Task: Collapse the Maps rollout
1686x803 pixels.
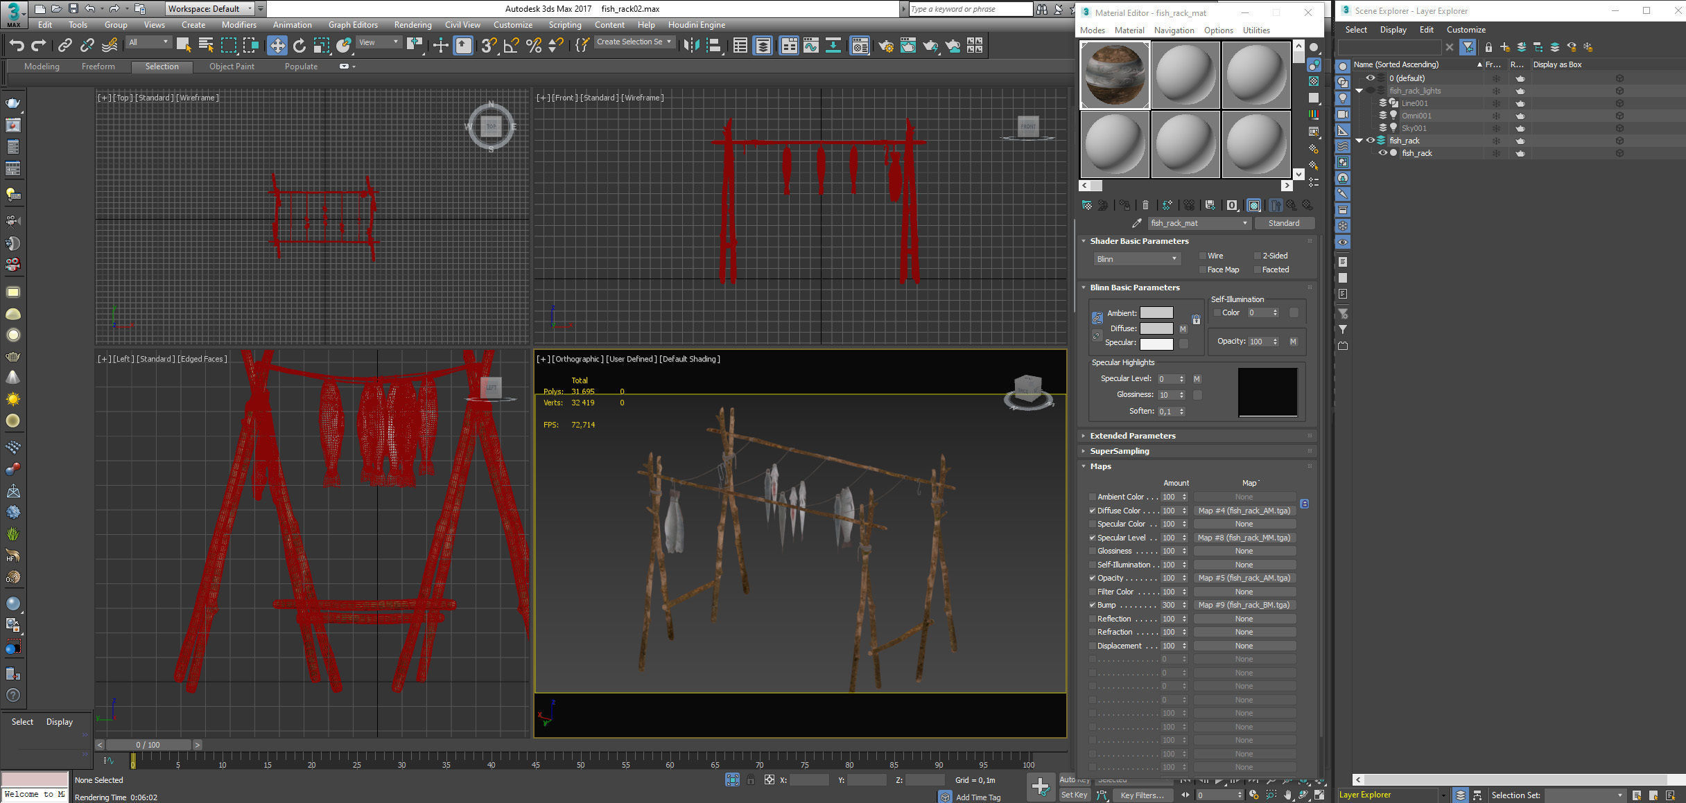Action: (x=1100, y=466)
